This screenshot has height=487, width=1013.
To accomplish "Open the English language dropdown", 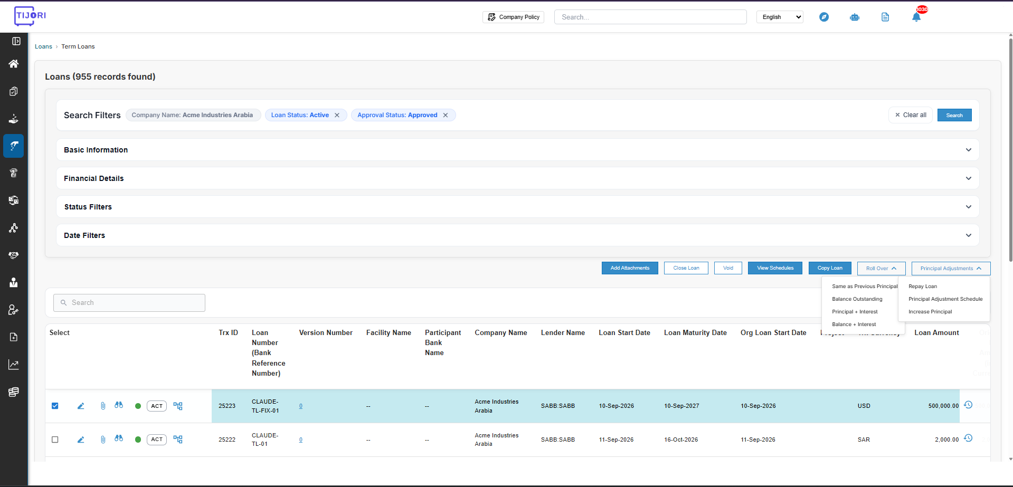I will (x=780, y=17).
